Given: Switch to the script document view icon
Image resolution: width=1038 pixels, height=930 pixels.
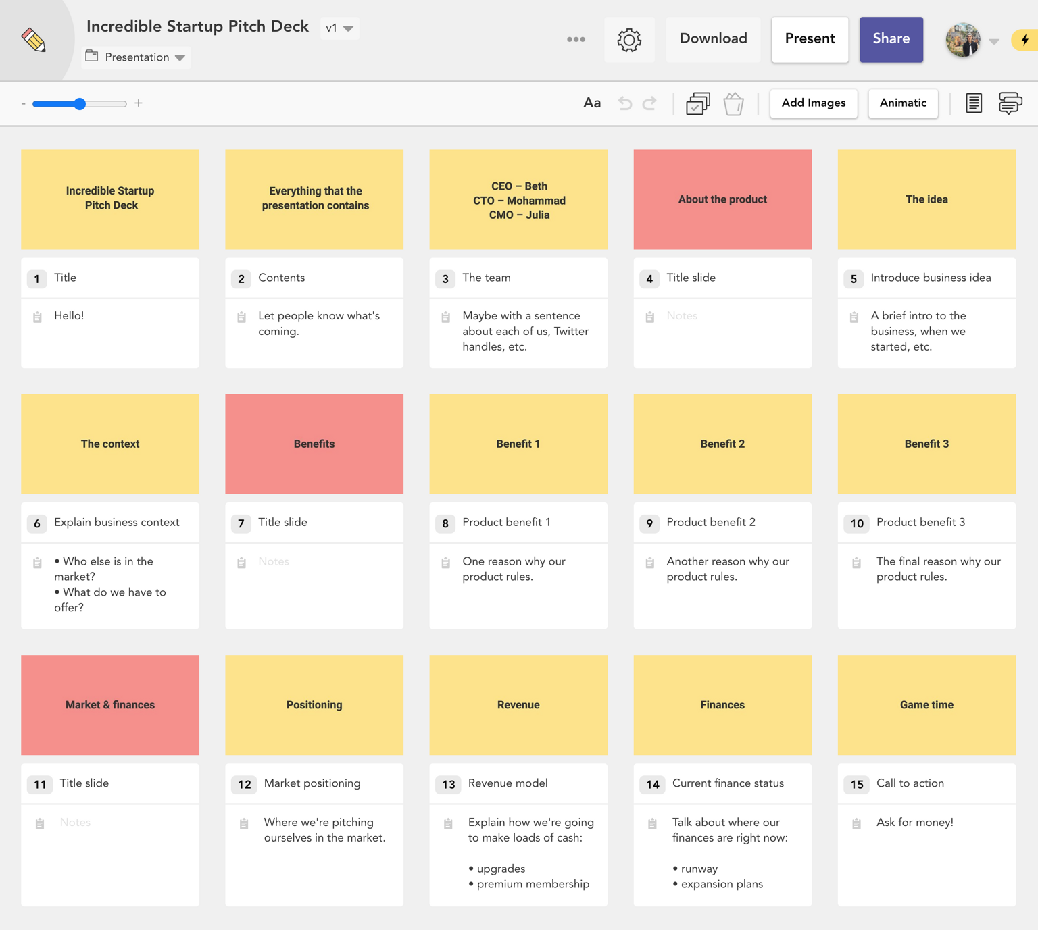Looking at the screenshot, I should coord(973,103).
